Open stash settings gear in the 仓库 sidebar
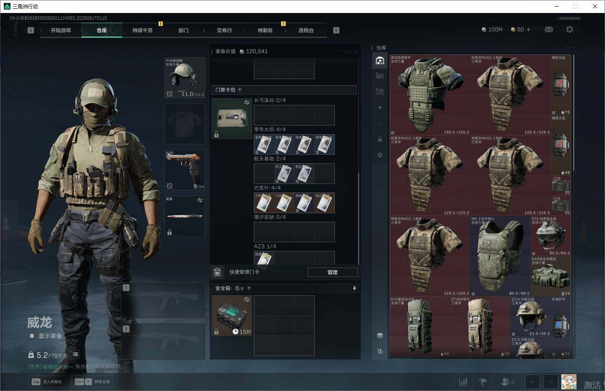Viewport: 605px width, 391px height. coord(380,155)
